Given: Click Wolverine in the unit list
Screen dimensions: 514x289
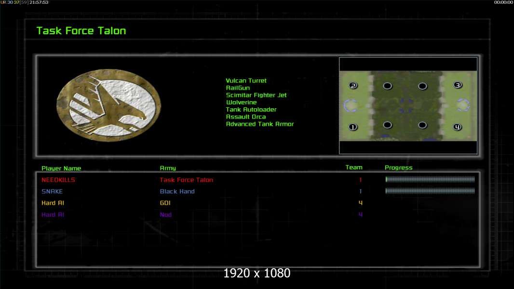Looking at the screenshot, I should click(x=241, y=102).
